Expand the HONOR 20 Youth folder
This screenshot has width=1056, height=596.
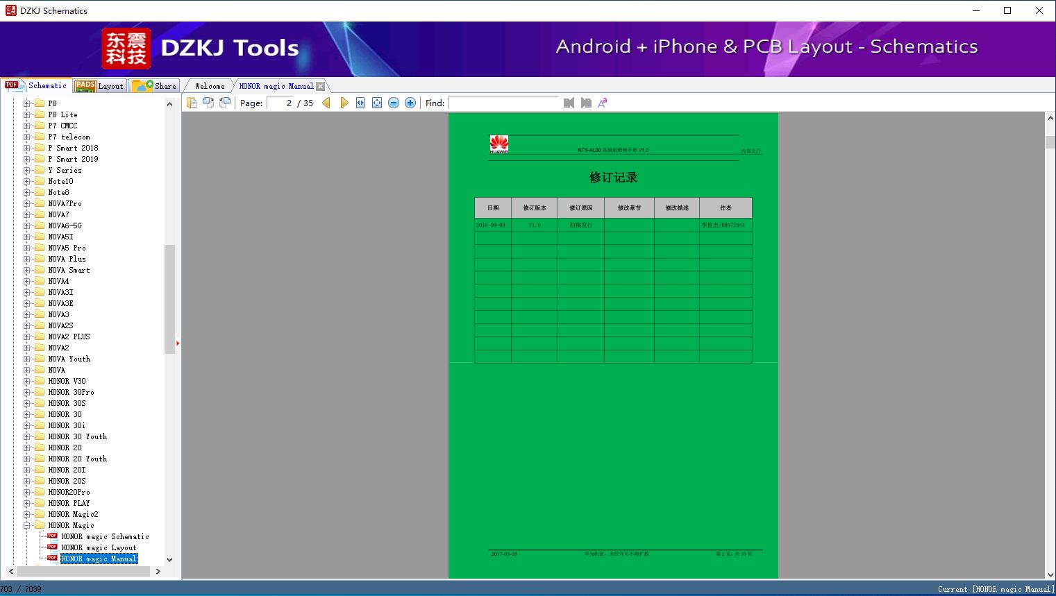coord(27,459)
